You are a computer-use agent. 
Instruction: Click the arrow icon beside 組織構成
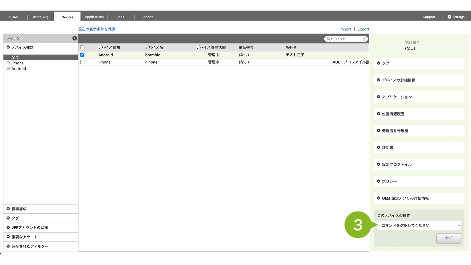[8, 209]
